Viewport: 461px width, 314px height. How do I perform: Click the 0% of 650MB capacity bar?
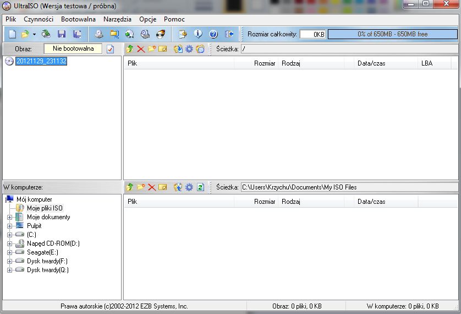[x=392, y=34]
